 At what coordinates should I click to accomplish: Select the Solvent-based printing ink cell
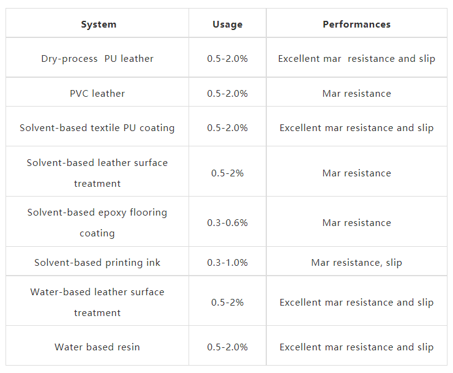point(97,263)
